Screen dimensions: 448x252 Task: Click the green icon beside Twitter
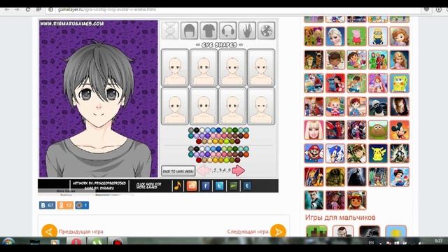233,186
